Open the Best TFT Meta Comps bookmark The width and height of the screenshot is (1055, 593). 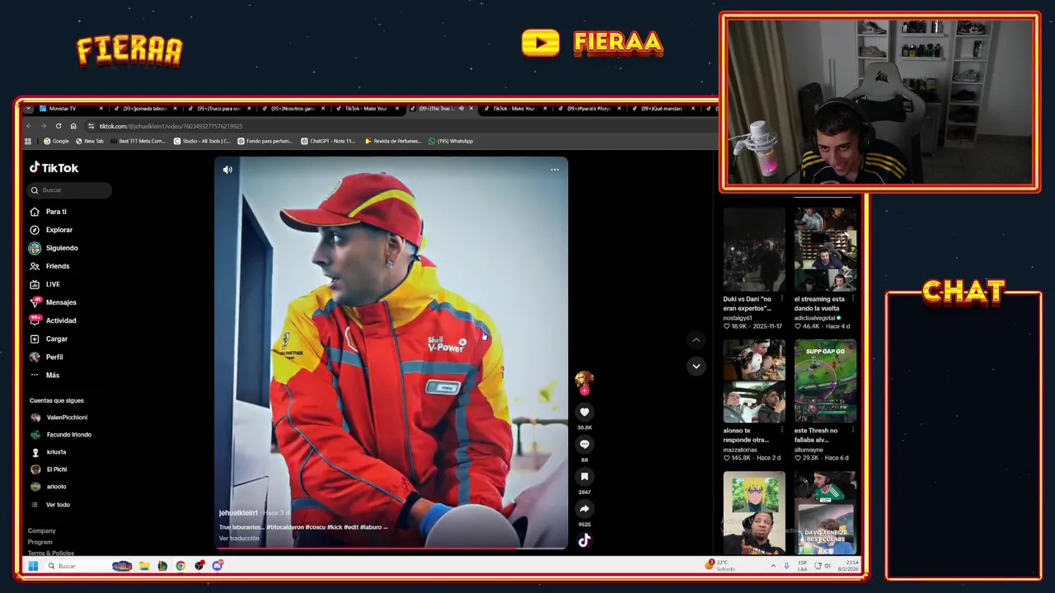point(137,141)
